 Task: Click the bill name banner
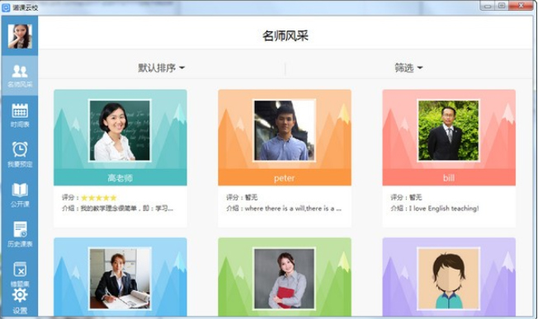pyautogui.click(x=449, y=177)
